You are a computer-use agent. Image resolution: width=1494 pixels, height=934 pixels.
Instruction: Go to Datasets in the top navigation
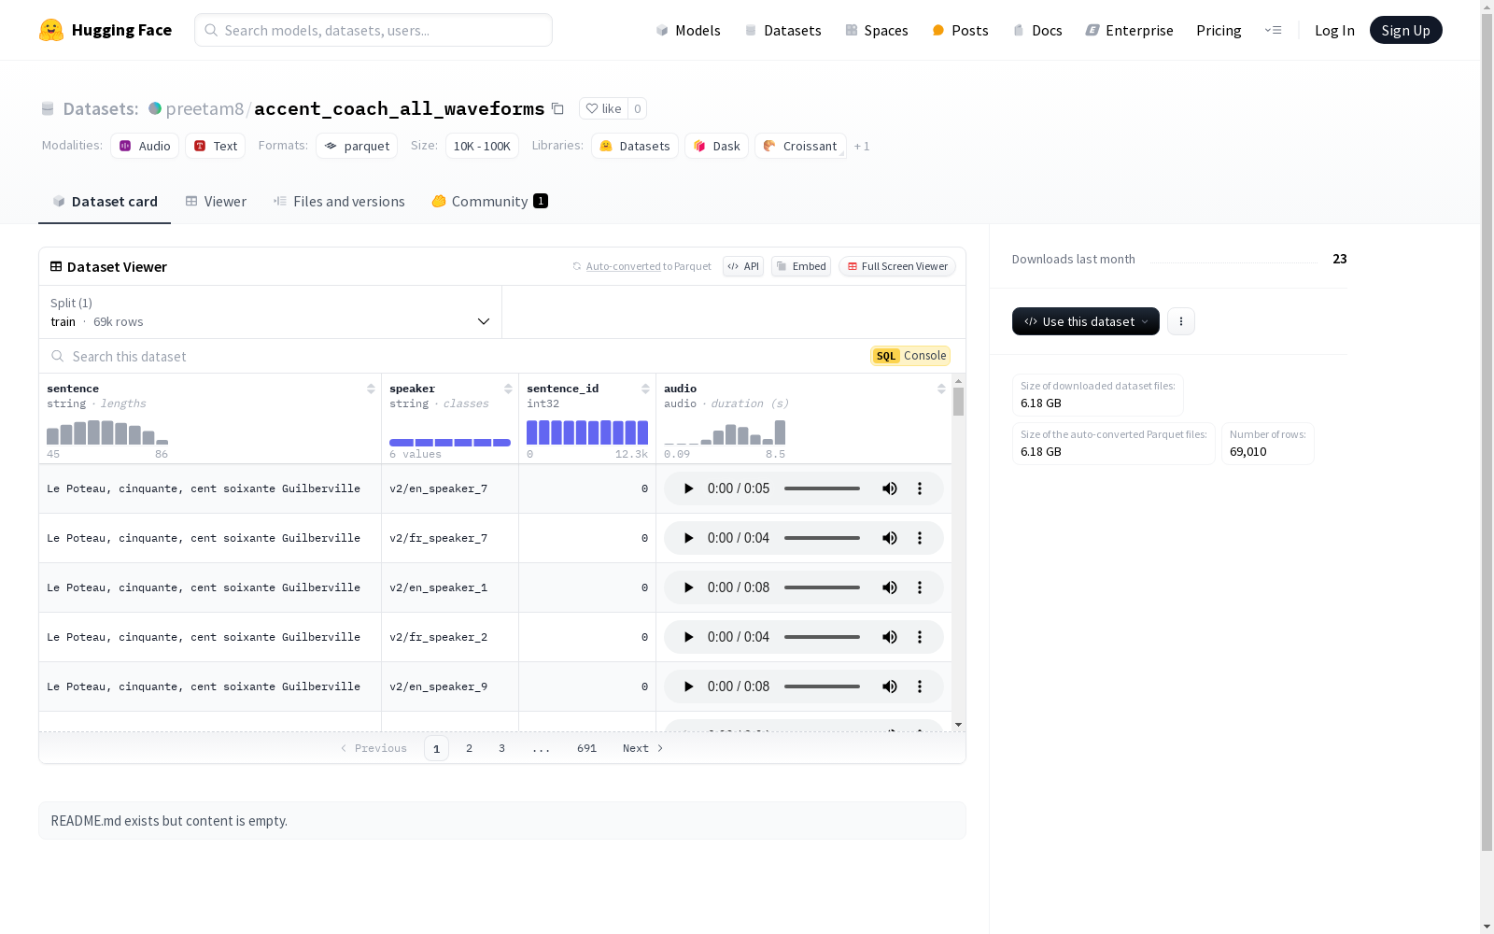782,30
